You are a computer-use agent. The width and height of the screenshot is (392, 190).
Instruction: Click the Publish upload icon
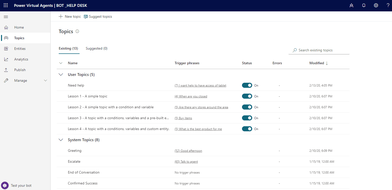pos(6,70)
